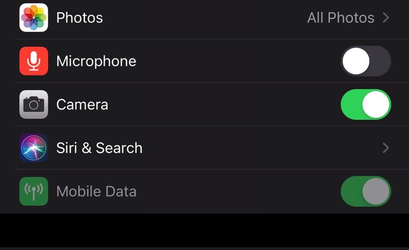Change the All Photos access value
This screenshot has height=250, width=409.
(x=340, y=18)
